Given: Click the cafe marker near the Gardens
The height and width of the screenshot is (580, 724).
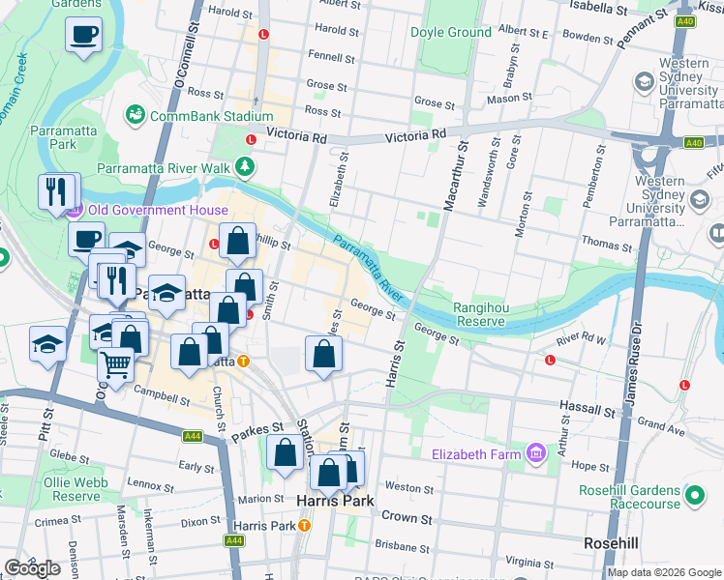Looking at the screenshot, I should click(x=83, y=36).
